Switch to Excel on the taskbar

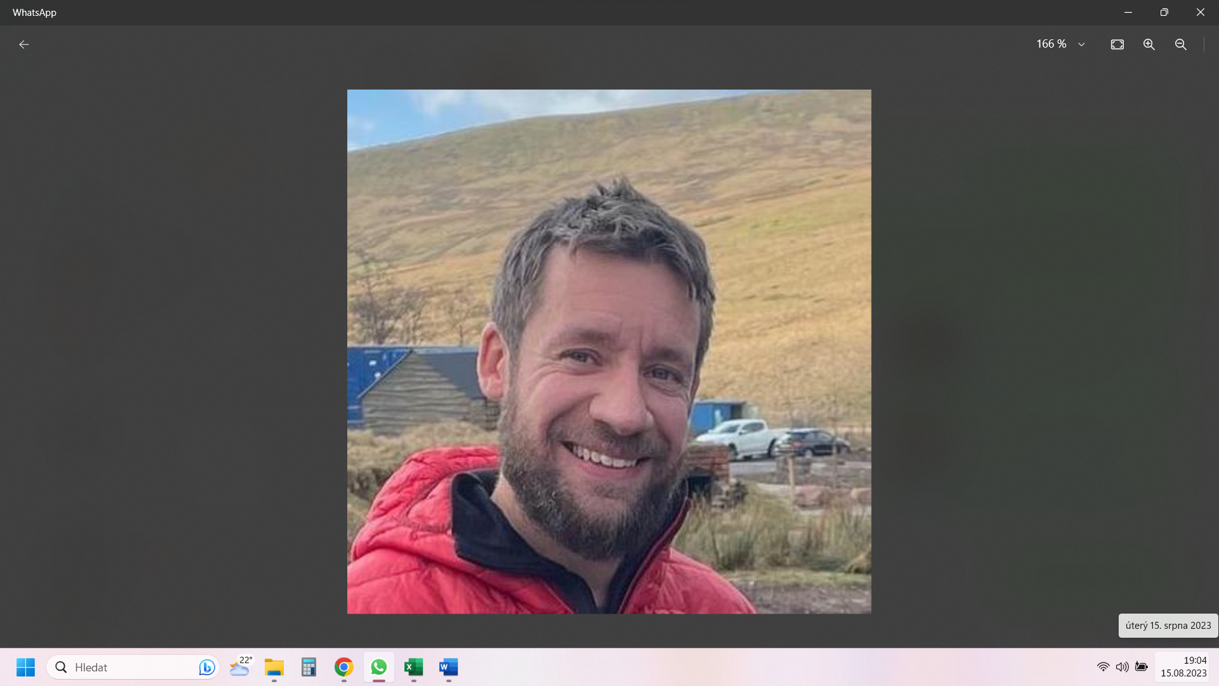tap(413, 667)
